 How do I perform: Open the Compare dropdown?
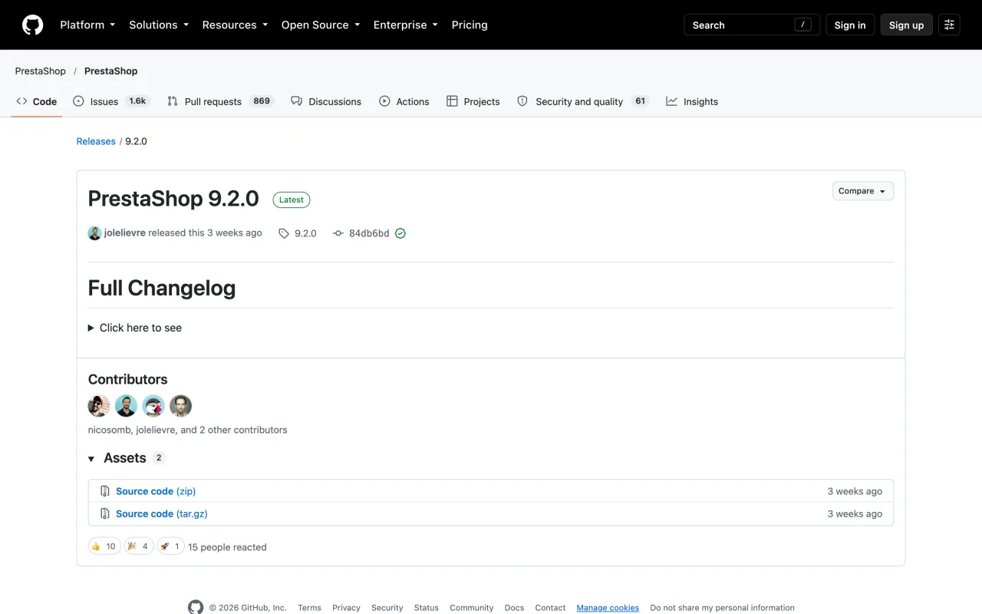[x=863, y=191]
